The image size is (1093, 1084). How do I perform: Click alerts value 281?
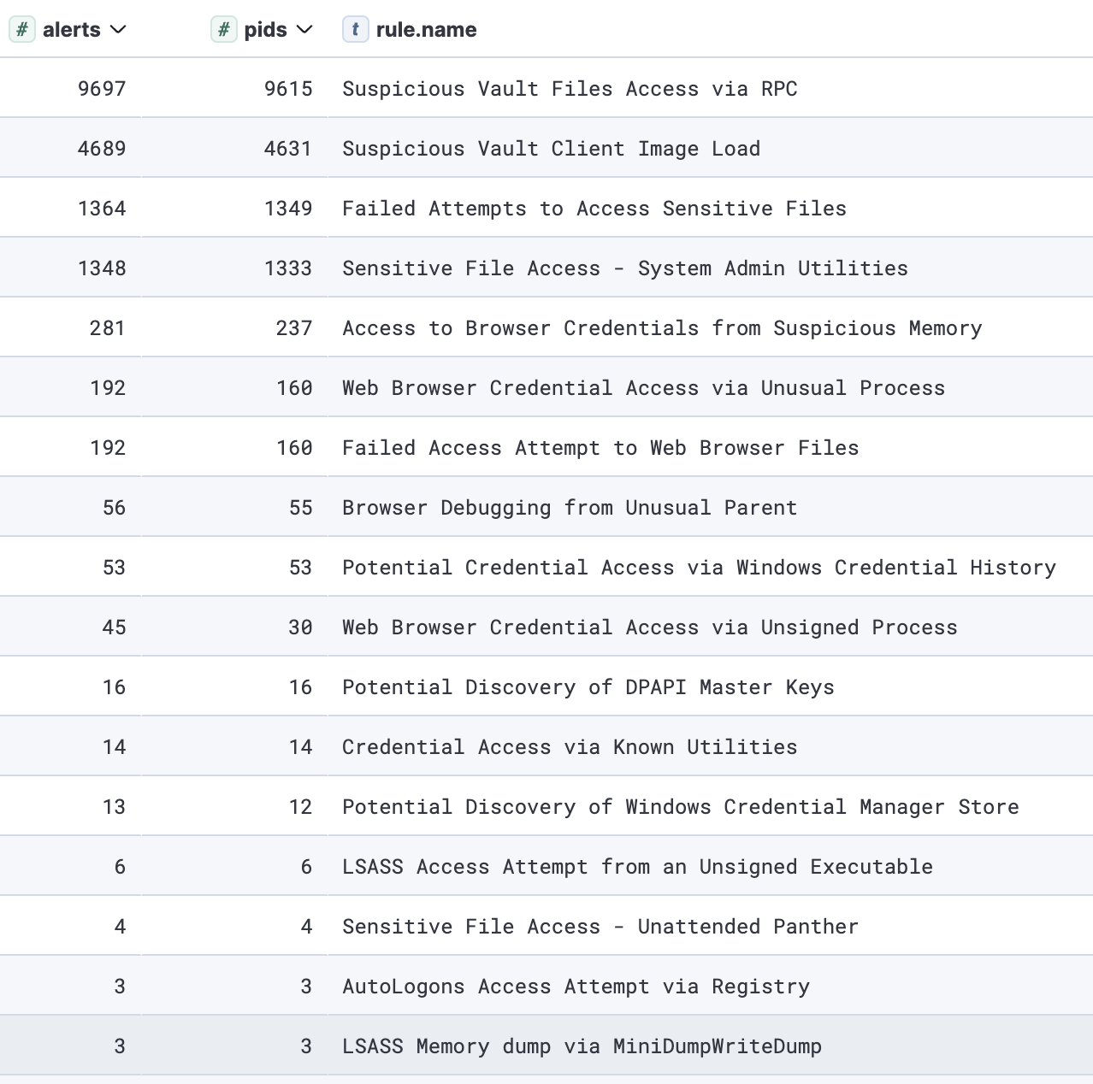point(108,328)
